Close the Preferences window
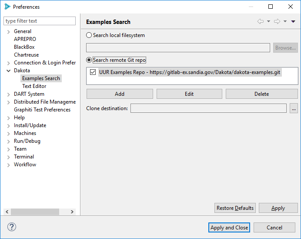This screenshot has height=239, width=301. pos(291,7)
